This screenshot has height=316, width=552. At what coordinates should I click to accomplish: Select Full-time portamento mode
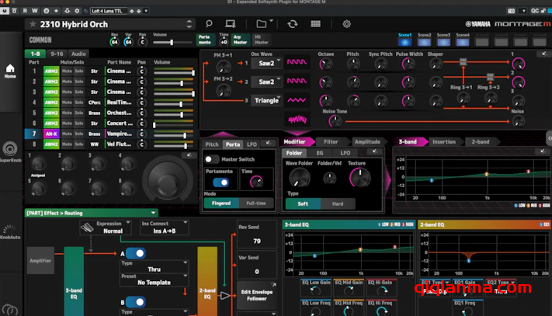(x=256, y=203)
